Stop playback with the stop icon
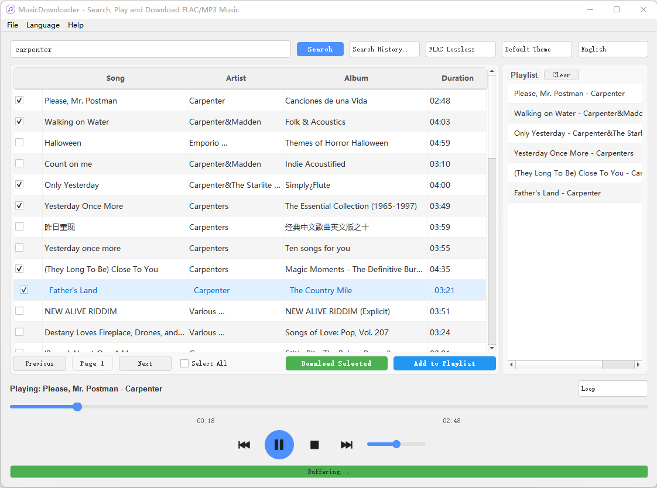The height and width of the screenshot is (488, 657). pyautogui.click(x=314, y=445)
